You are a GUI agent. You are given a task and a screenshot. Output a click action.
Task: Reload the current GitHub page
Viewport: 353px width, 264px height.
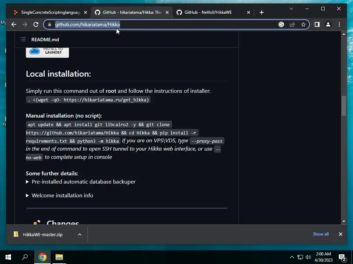coord(36,24)
